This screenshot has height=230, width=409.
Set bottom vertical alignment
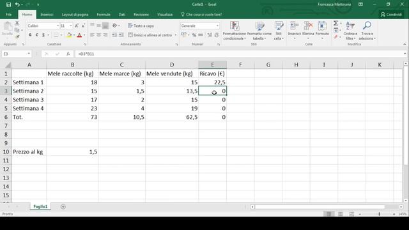(x=105, y=26)
